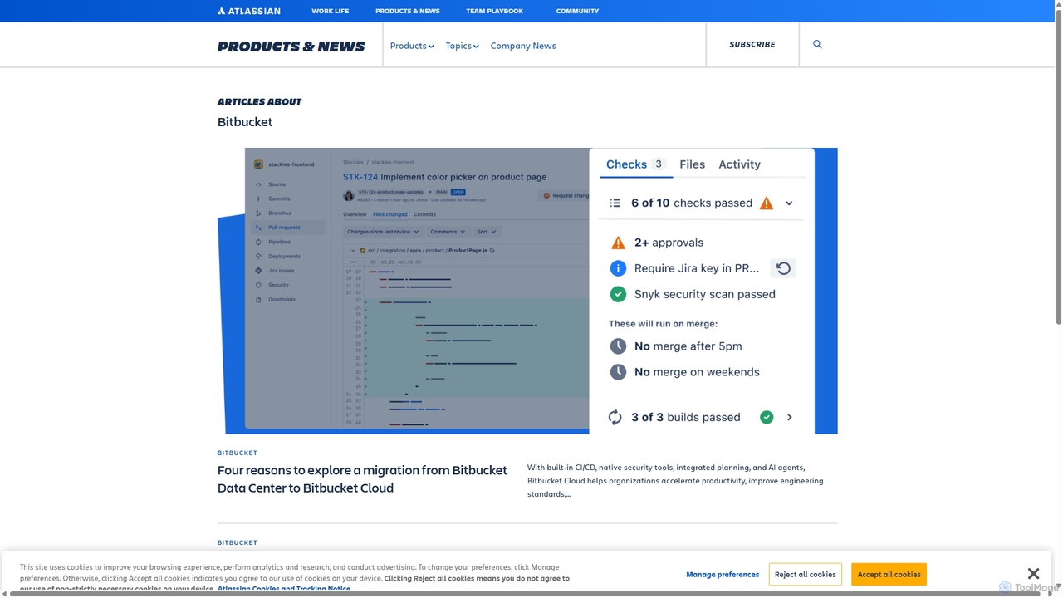Click Manage preferences for cookies
This screenshot has width=1063, height=598.
[723, 574]
